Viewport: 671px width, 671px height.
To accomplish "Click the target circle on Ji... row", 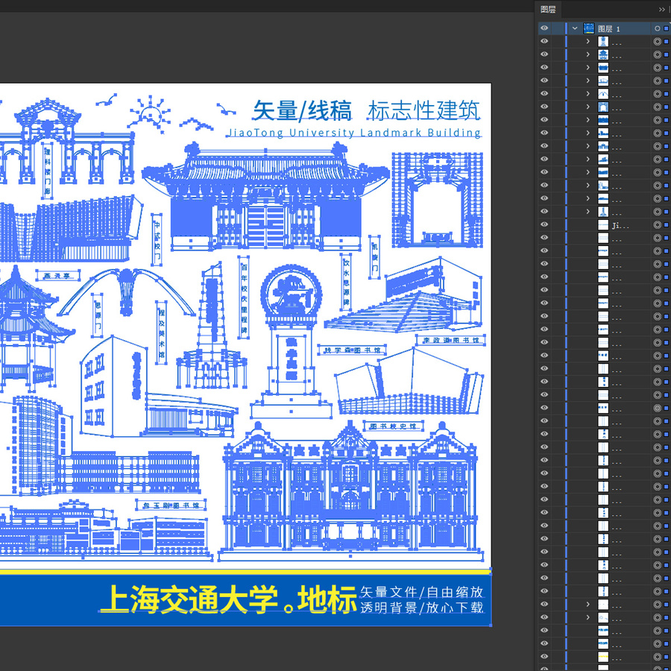I will pyautogui.click(x=658, y=225).
